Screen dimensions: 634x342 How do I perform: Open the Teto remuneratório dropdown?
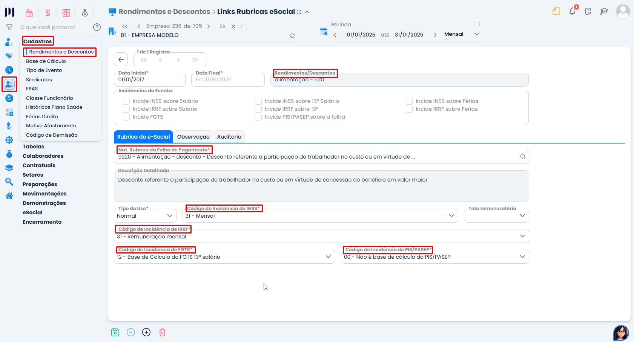tap(496, 216)
